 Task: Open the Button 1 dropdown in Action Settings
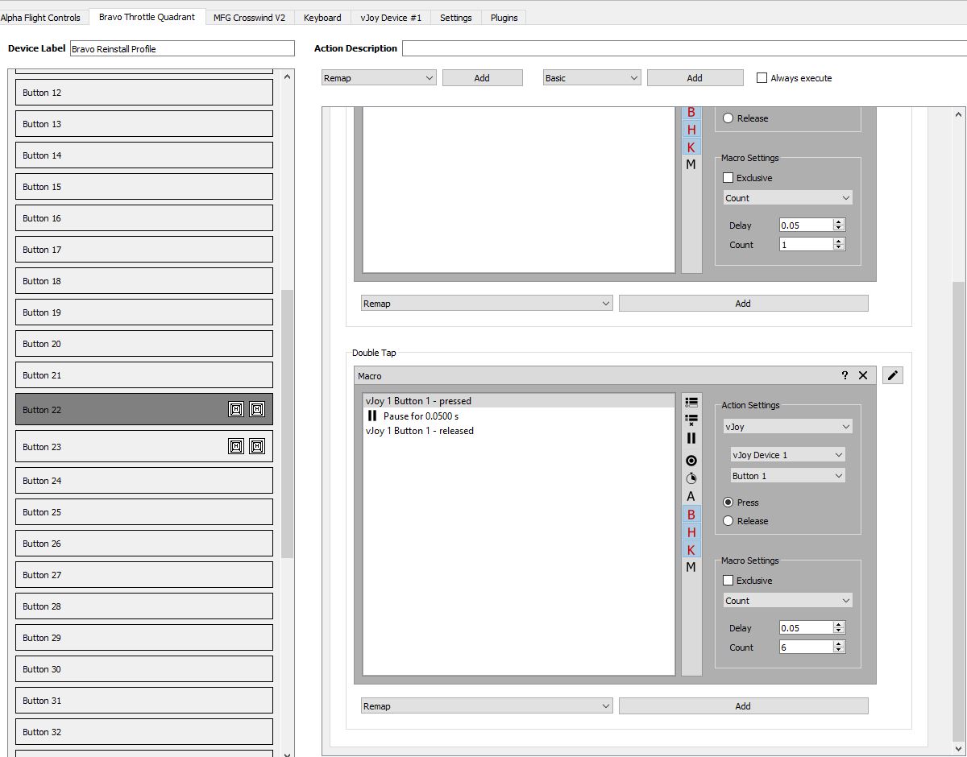click(x=787, y=476)
